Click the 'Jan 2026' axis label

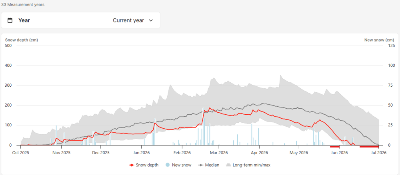tap(141, 153)
